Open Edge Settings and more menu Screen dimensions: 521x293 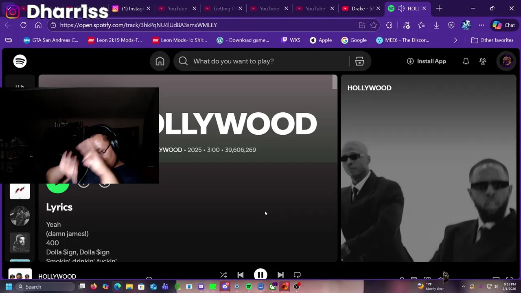(482, 25)
